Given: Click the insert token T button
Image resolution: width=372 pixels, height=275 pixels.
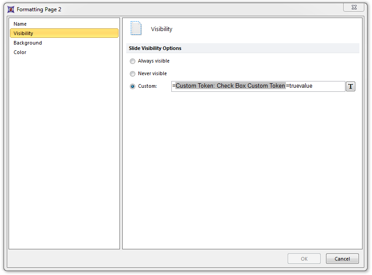Looking at the screenshot, I should tap(350, 86).
